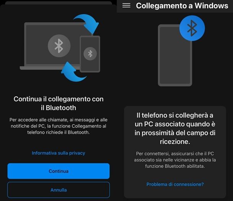The height and width of the screenshot is (201, 233).
Task: Click the lower blue curved arrow
Action: point(73,72)
